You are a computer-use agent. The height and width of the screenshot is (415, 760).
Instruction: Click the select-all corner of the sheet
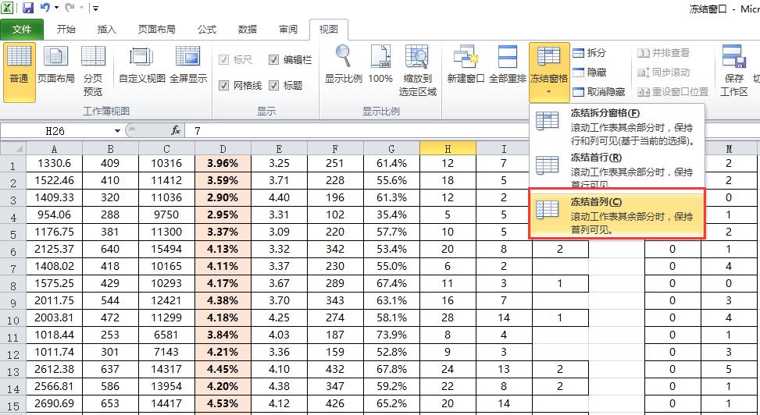[x=13, y=148]
